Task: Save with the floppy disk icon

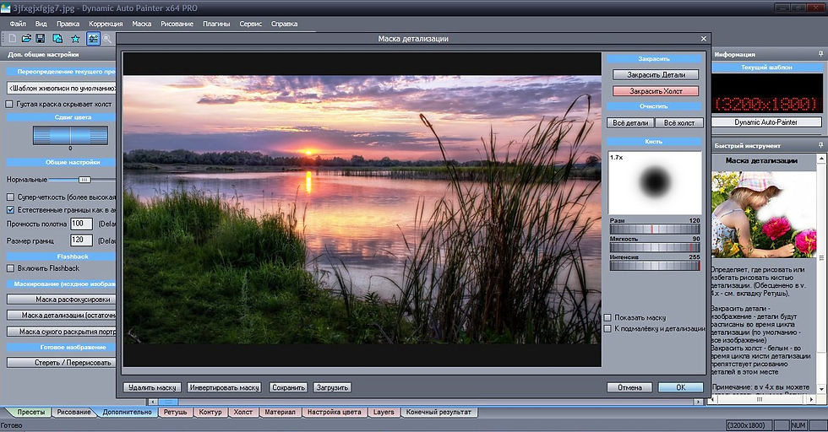Action: [41, 39]
